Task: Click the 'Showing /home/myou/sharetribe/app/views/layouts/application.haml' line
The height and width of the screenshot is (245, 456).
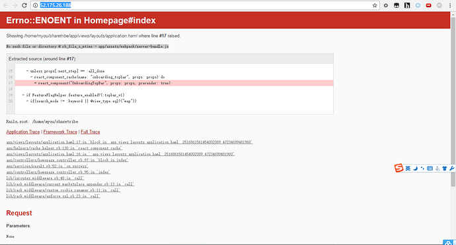Action: pos(93,36)
